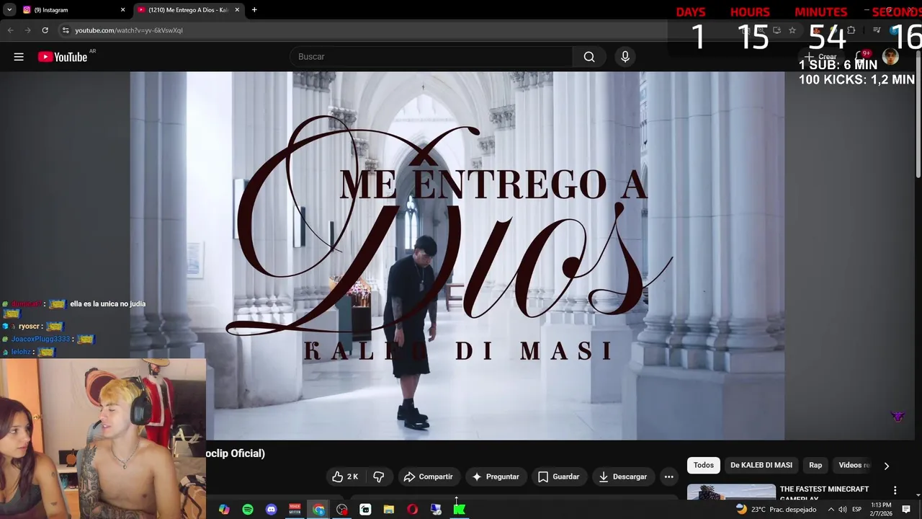Screen dimensions: 922x519
Task: Open Copilot from the taskbar
Action: click(224, 510)
